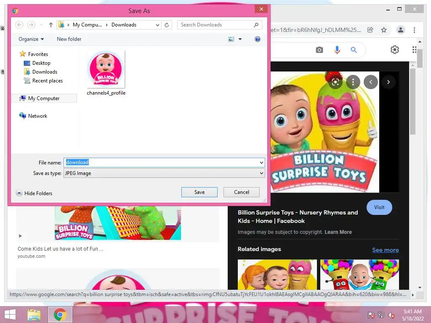Click Come Kids Let us have fun result
Viewport: 431px width, 323px height.
pyautogui.click(x=61, y=249)
